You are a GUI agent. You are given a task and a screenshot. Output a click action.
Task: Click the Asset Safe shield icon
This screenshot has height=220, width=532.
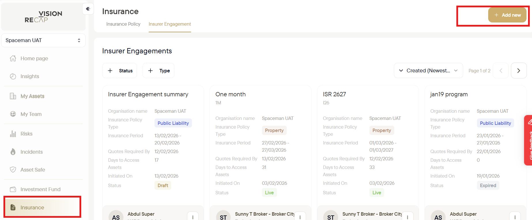pos(13,170)
